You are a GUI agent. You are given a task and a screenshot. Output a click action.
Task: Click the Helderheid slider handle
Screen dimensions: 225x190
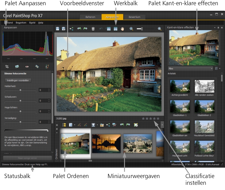click(20, 90)
